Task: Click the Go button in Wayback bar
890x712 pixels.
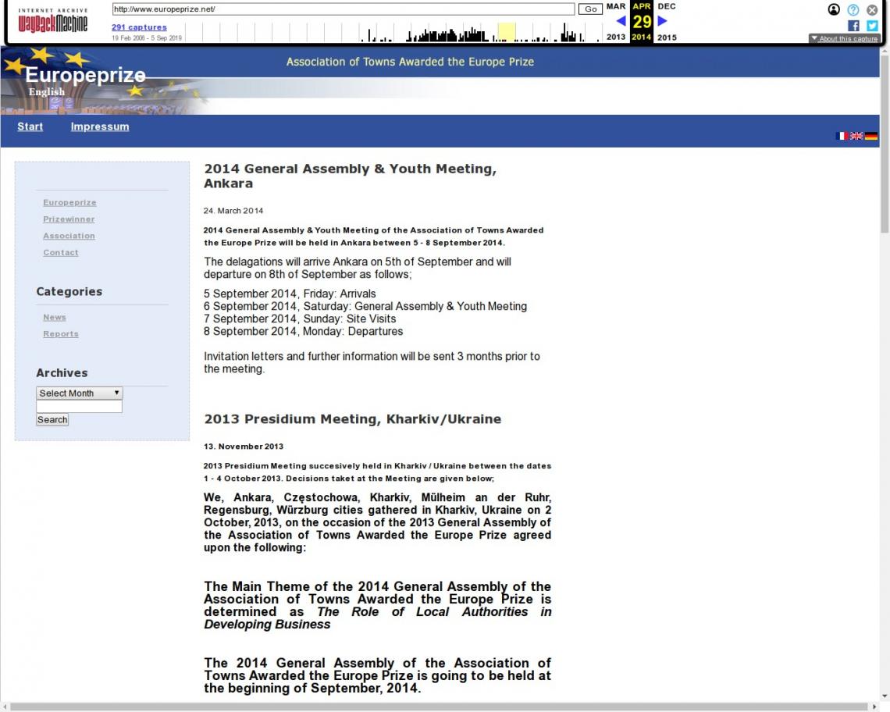Action: tap(590, 9)
